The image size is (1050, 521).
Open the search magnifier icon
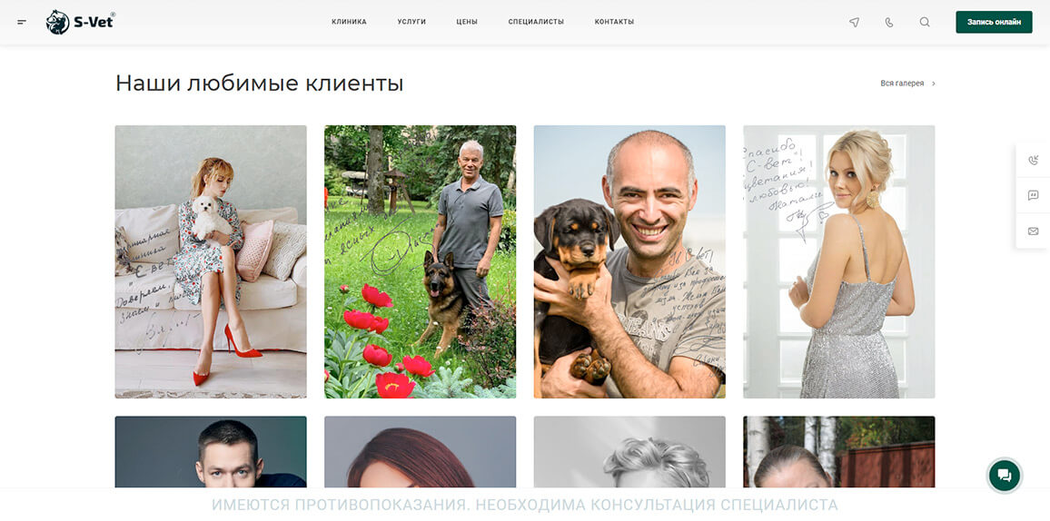click(x=925, y=22)
